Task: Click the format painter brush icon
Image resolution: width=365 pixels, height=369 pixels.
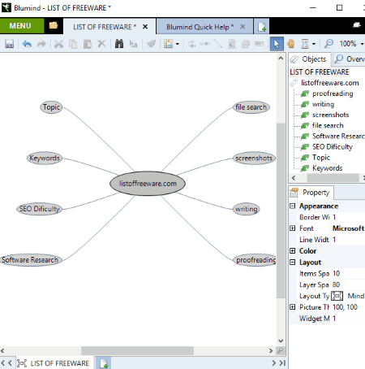Action: point(151,44)
